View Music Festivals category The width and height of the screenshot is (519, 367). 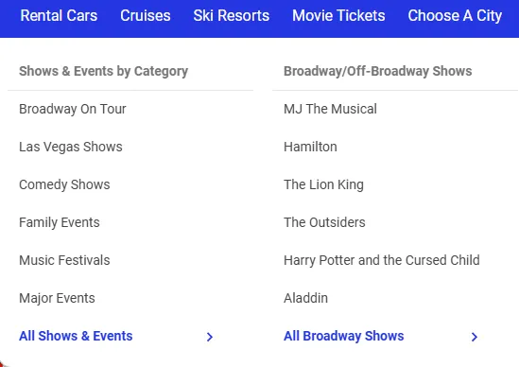[64, 260]
